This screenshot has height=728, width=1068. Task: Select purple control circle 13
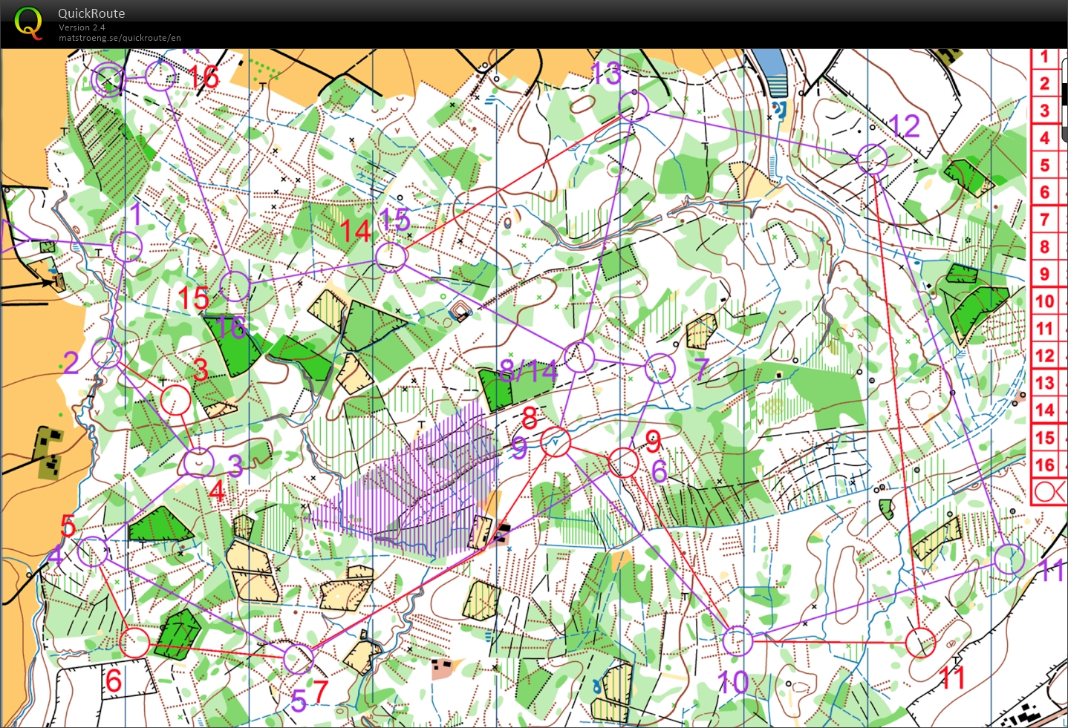(x=634, y=106)
